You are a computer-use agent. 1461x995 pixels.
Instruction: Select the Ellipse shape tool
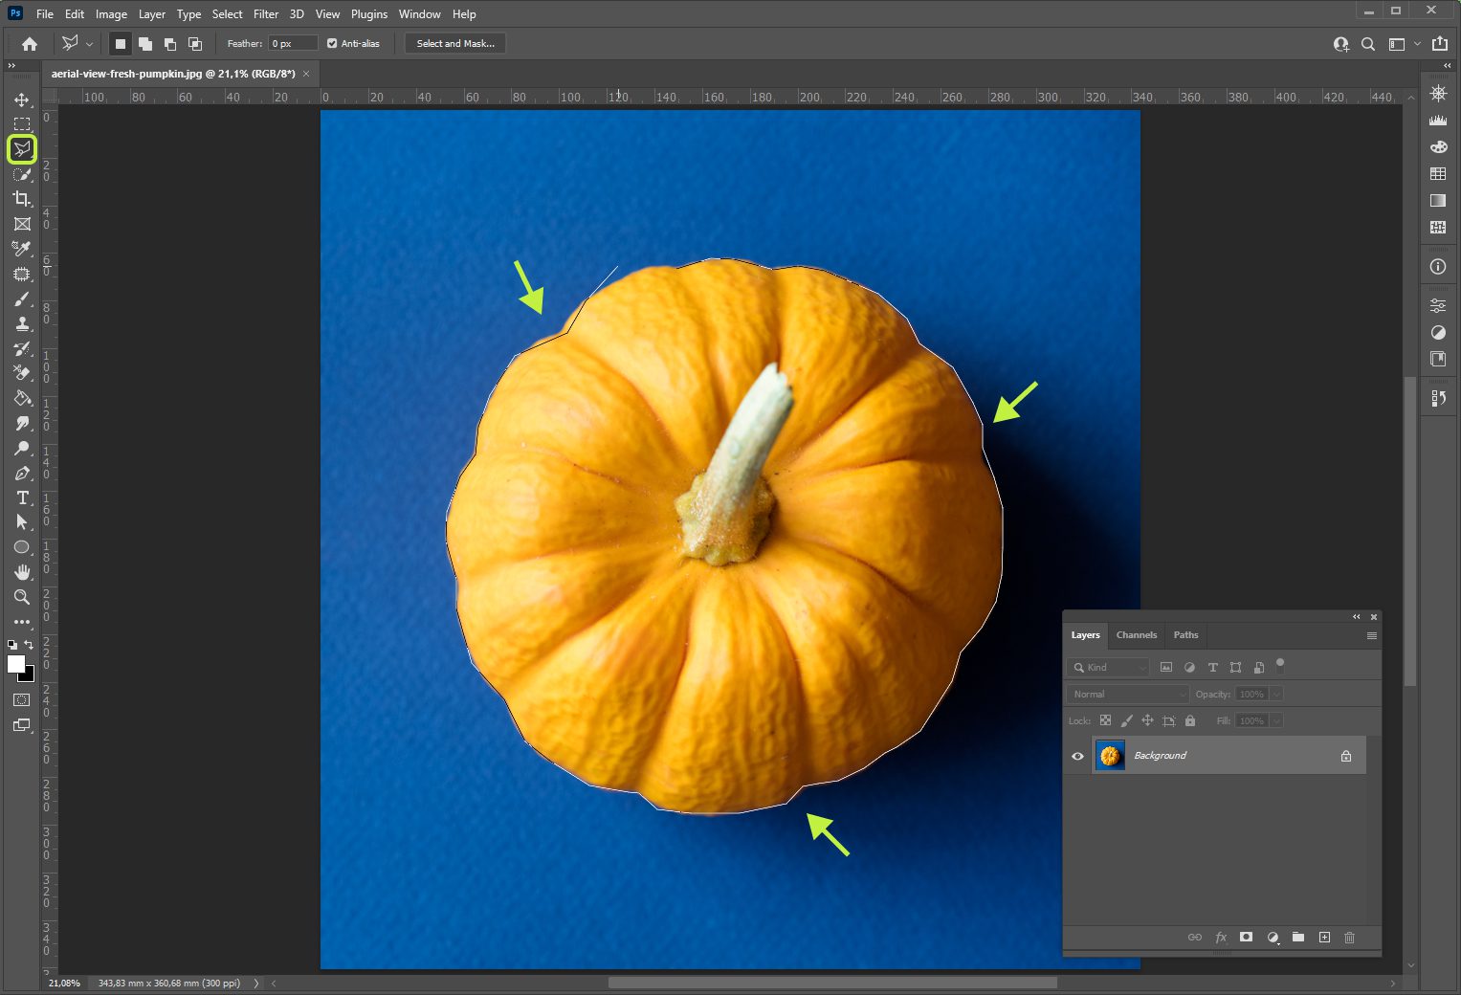click(21, 547)
